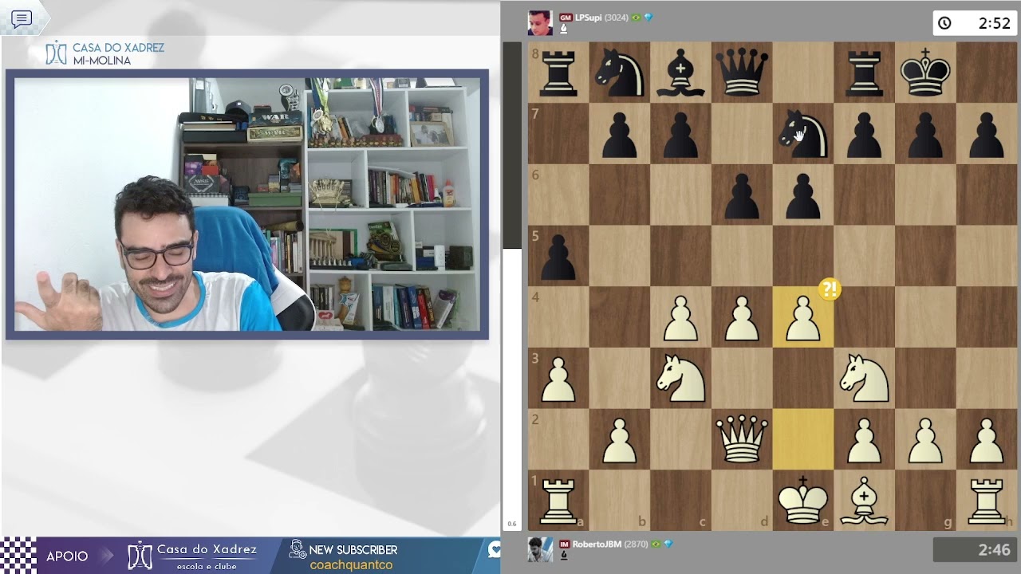The height and width of the screenshot is (574, 1021).
Task: Click the white pawn on g2
Action: pos(925,439)
